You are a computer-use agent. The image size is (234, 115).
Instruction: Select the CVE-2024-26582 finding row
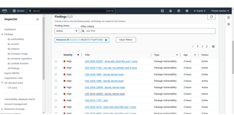point(56,94)
